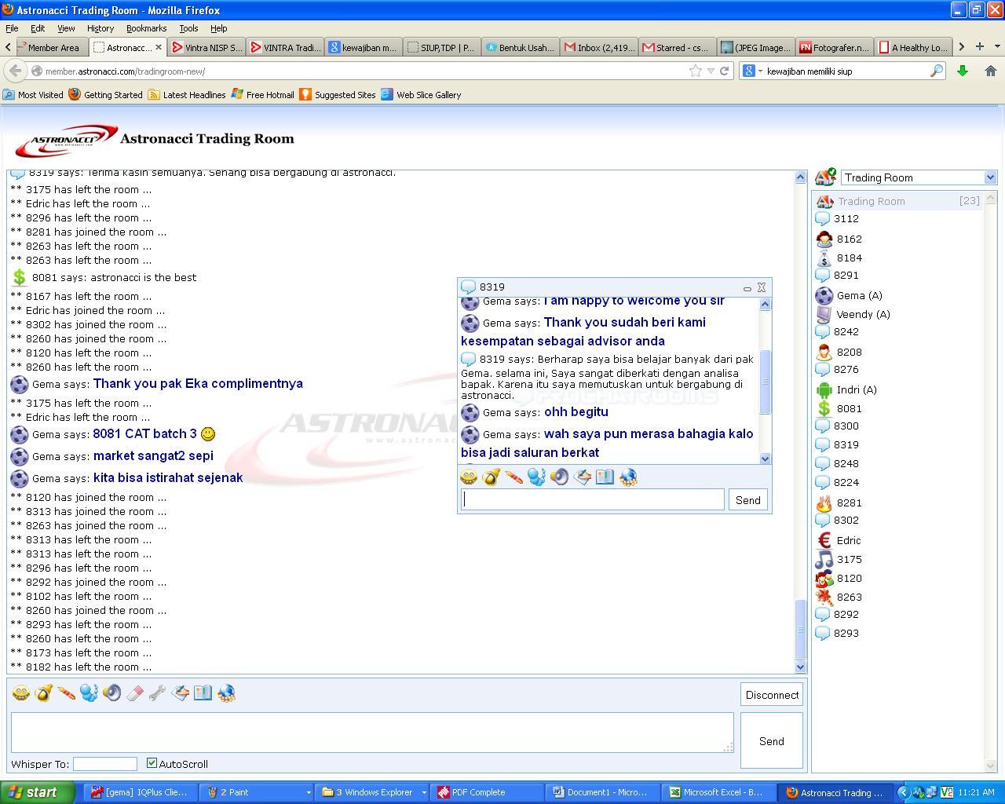Open the History menu
Image resolution: width=1005 pixels, height=804 pixels.
pos(100,28)
